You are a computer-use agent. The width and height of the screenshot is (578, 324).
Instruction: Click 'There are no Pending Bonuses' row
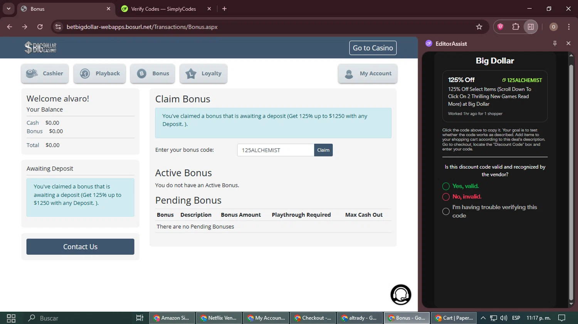(273, 227)
